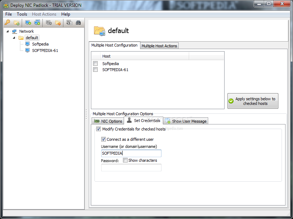Check the SOFTPEDIA-61 host checkbox
This screenshot has height=219, width=293.
pos(95,70)
